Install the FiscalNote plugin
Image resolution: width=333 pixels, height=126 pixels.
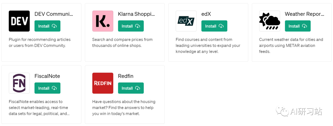pyautogui.click(x=47, y=88)
